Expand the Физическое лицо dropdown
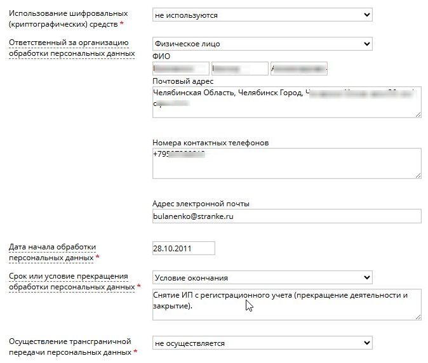 pos(262,44)
